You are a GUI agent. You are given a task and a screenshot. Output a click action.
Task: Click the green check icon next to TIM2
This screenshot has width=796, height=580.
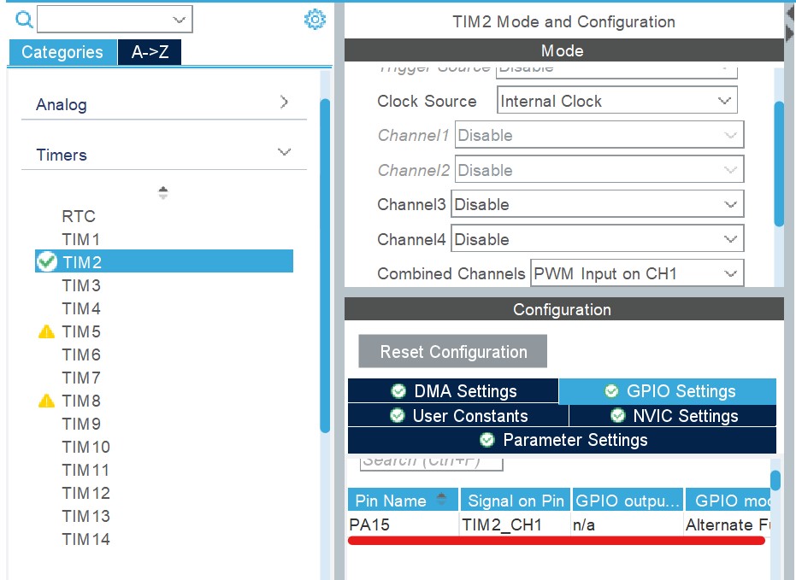click(47, 262)
